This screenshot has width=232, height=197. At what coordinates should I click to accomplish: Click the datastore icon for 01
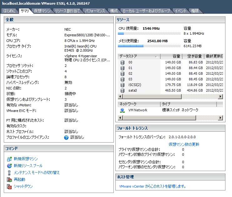click(123, 68)
